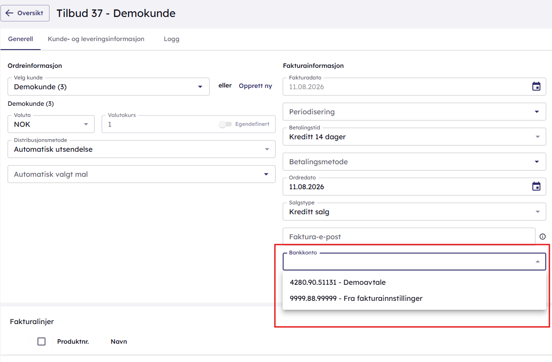Tick the select-all checkbox in Fakturalinjer

point(41,341)
